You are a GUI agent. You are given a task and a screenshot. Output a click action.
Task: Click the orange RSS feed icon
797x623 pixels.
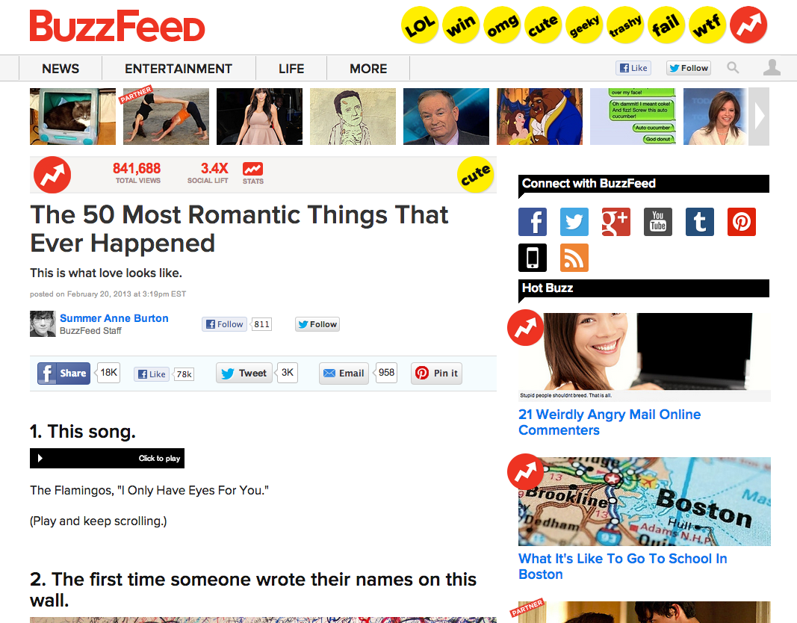[574, 258]
